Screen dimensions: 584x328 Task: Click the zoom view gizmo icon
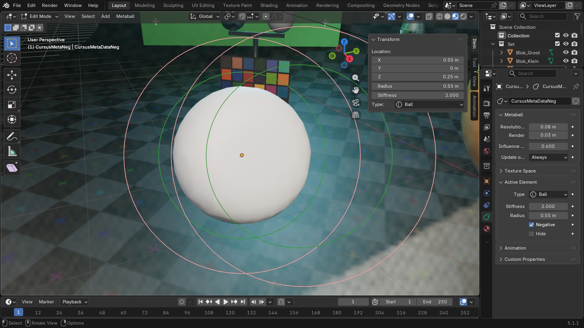(x=356, y=78)
